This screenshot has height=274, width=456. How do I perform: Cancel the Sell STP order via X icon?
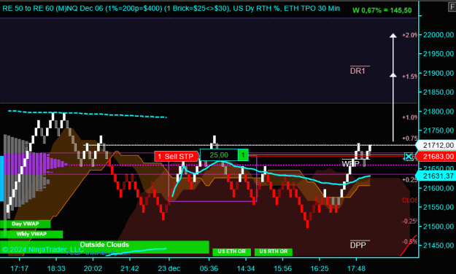(x=409, y=157)
